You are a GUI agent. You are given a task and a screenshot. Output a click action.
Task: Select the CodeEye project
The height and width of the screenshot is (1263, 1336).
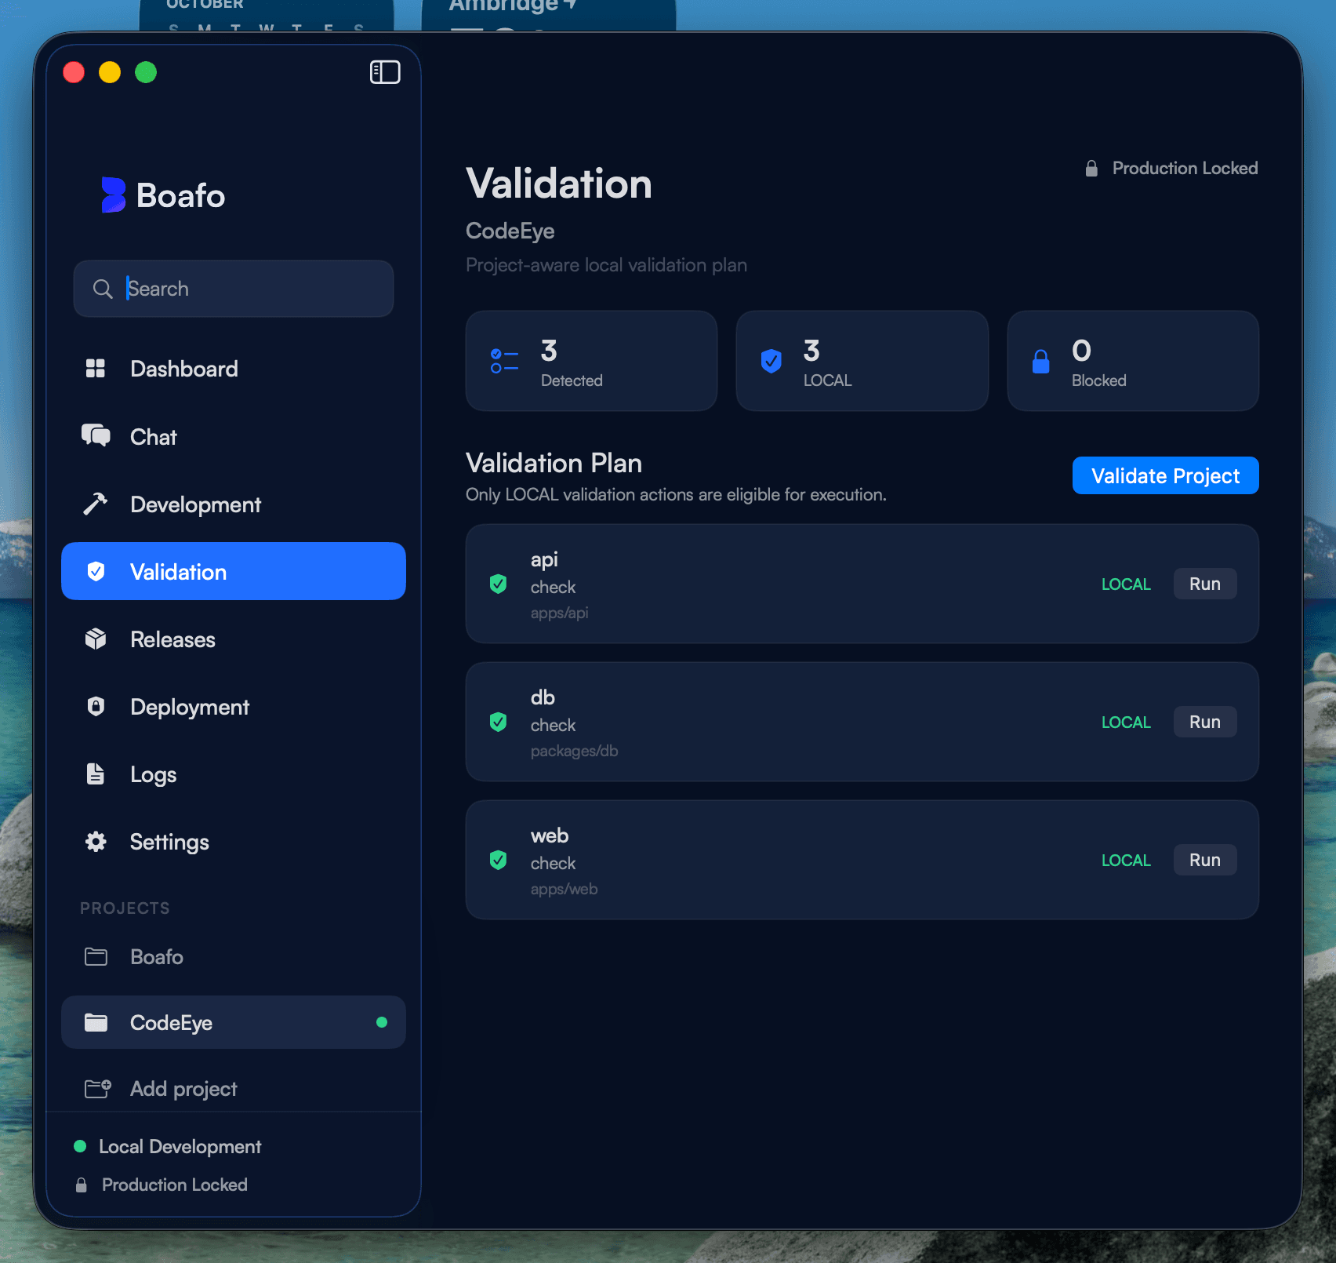tap(234, 1022)
